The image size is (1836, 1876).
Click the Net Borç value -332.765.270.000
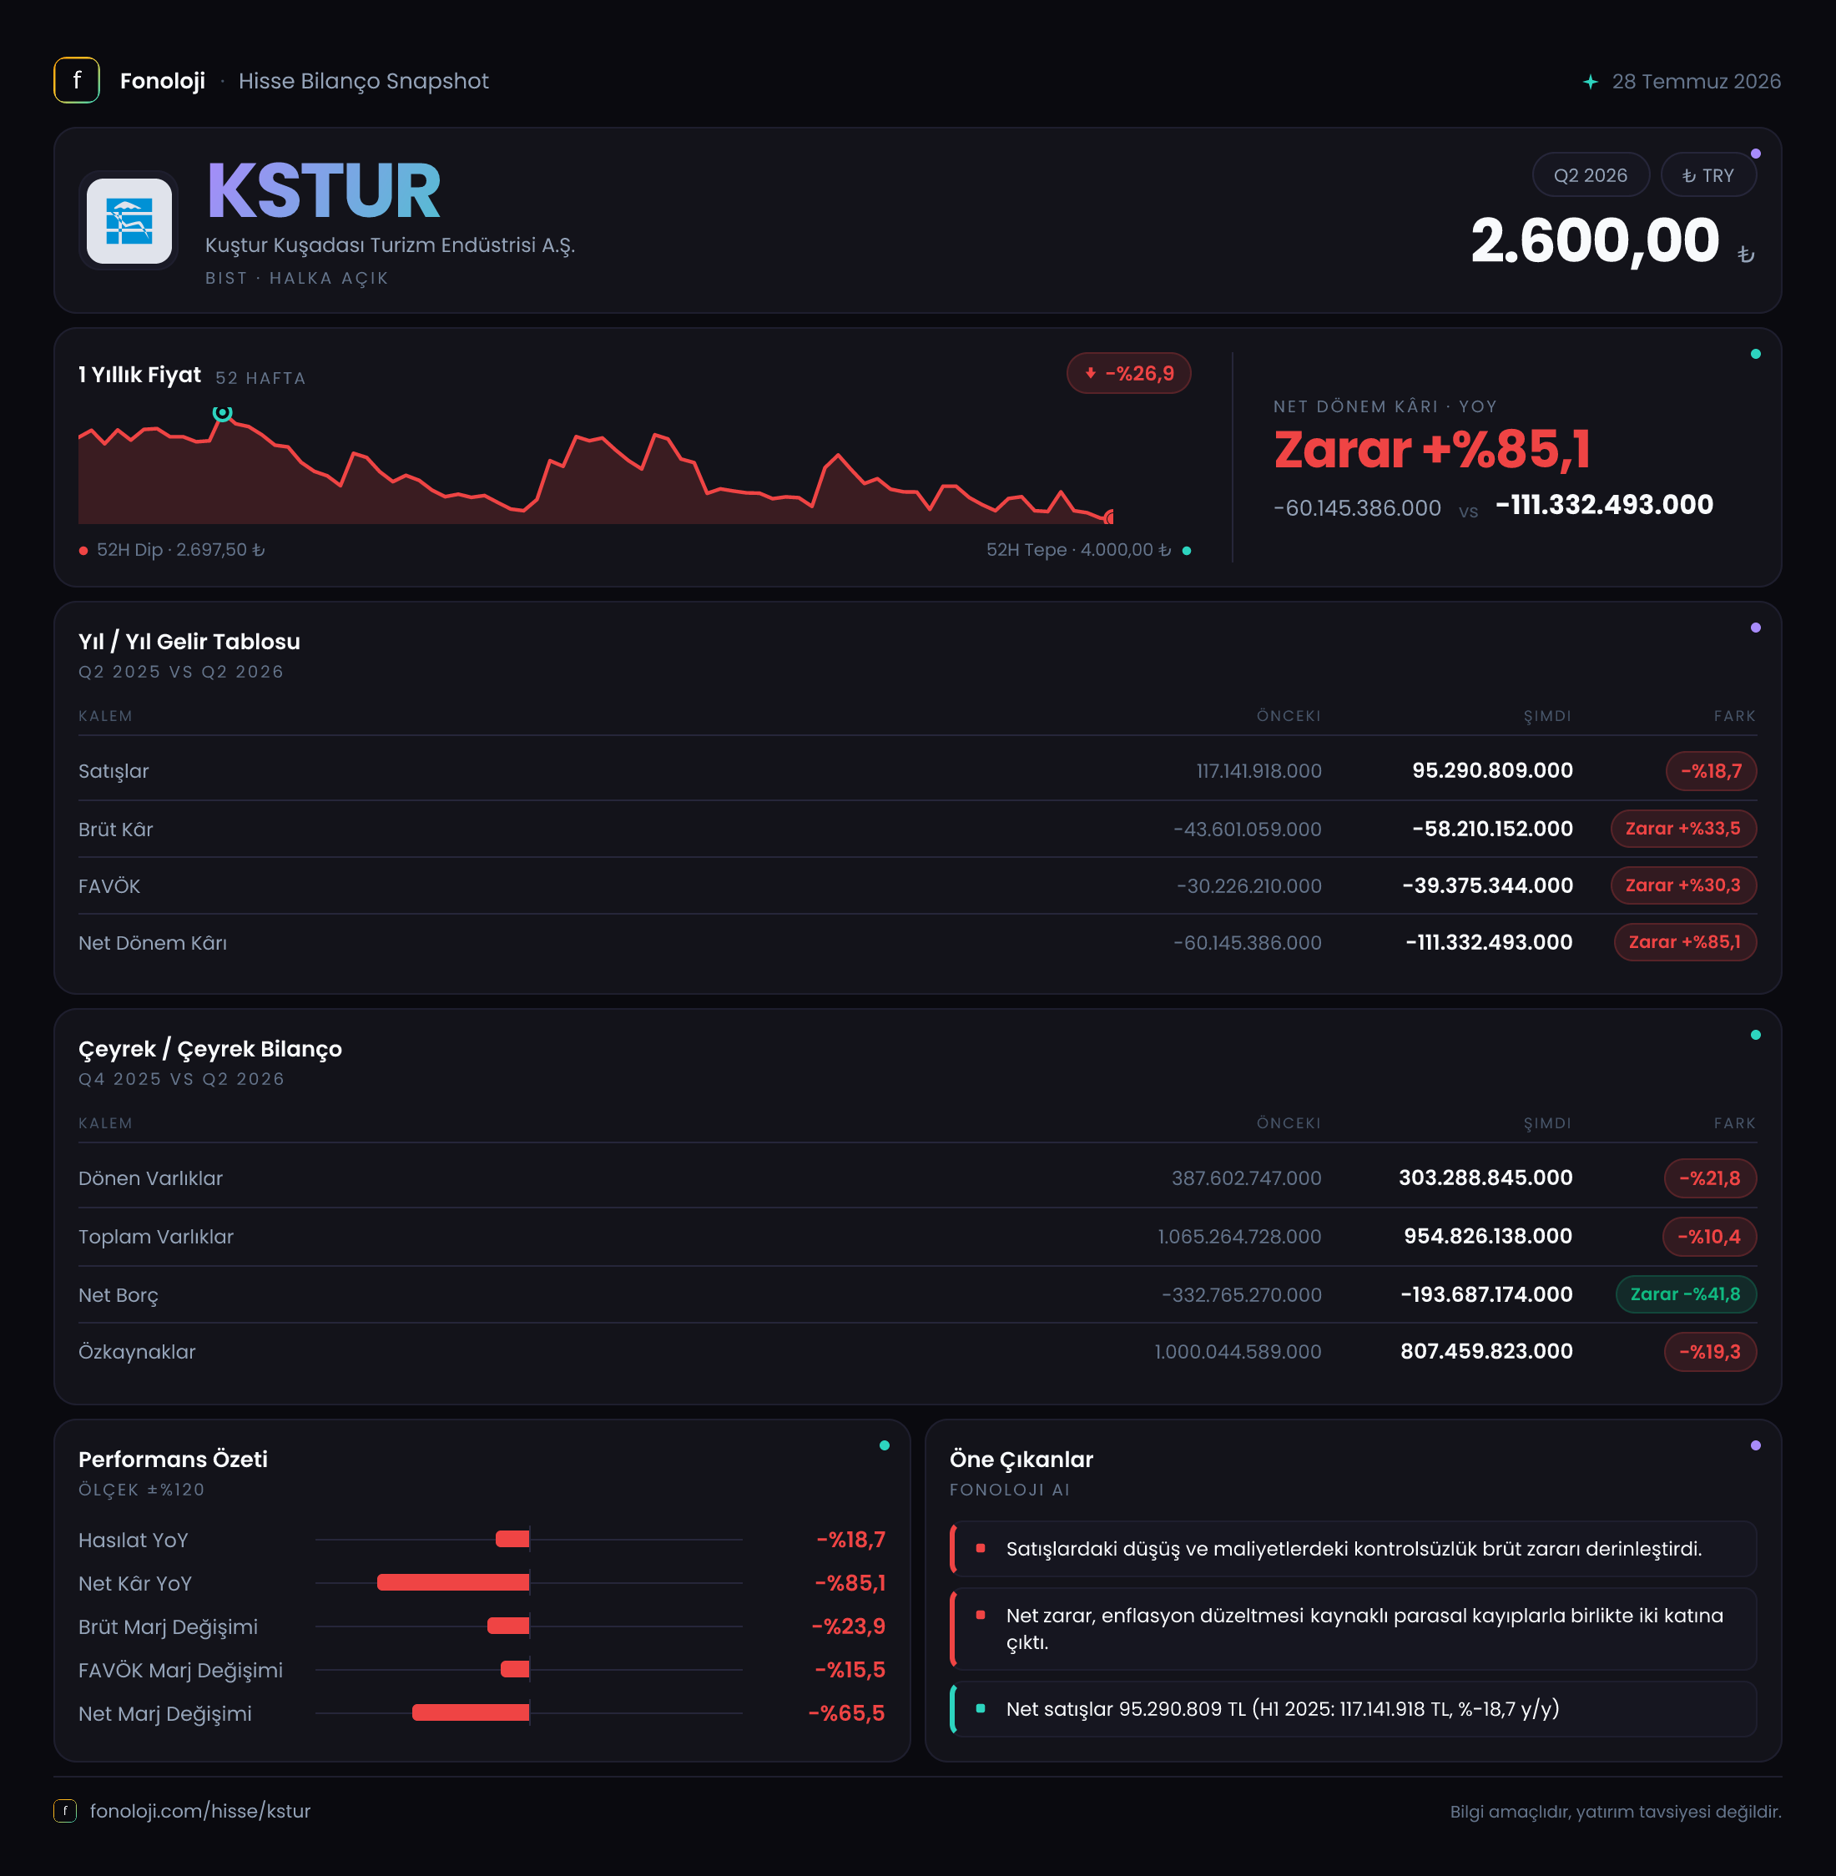(x=1241, y=1294)
